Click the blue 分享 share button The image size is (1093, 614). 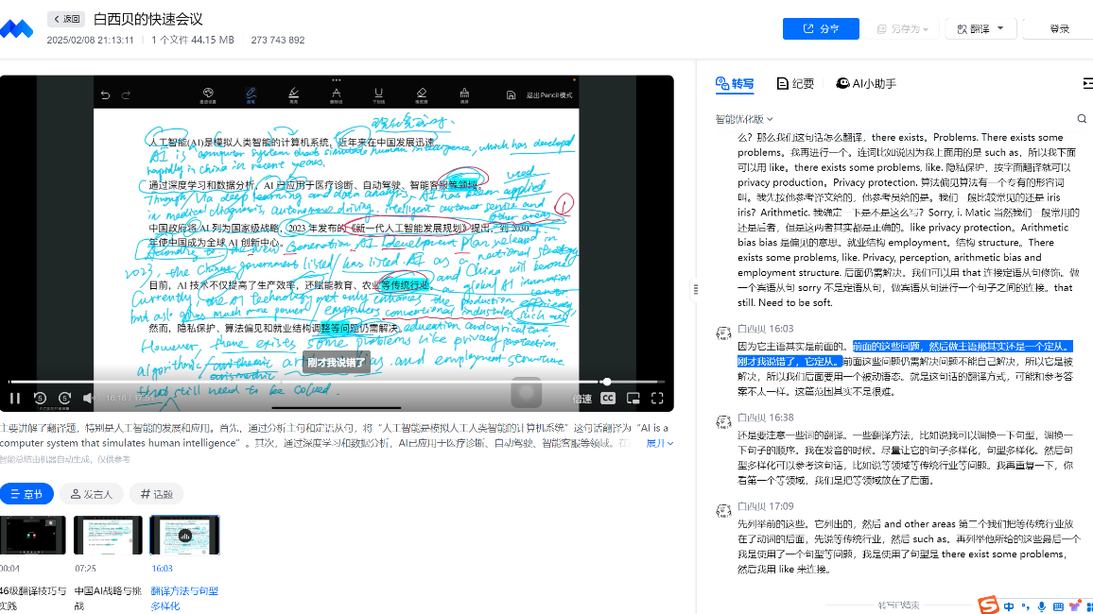click(820, 29)
